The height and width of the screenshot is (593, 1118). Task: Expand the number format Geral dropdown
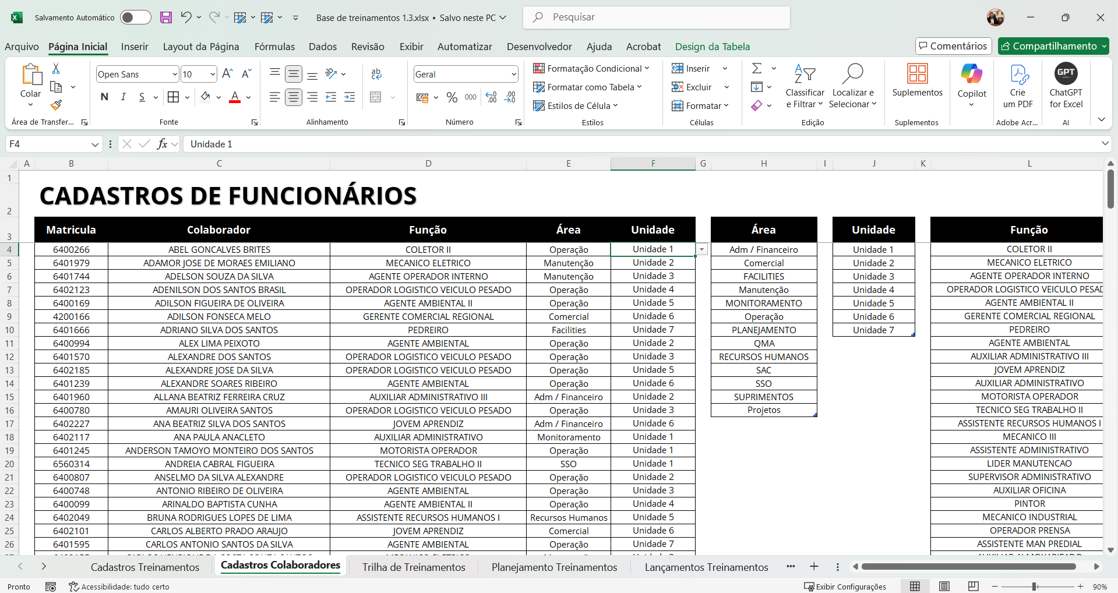(513, 75)
